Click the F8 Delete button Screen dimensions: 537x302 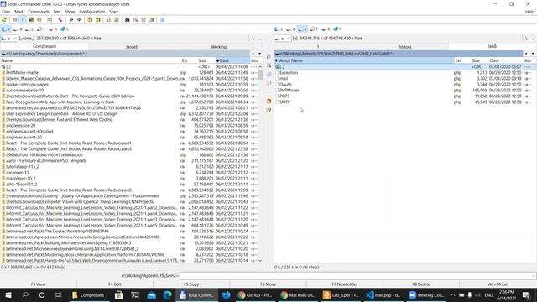pyautogui.click(x=421, y=284)
